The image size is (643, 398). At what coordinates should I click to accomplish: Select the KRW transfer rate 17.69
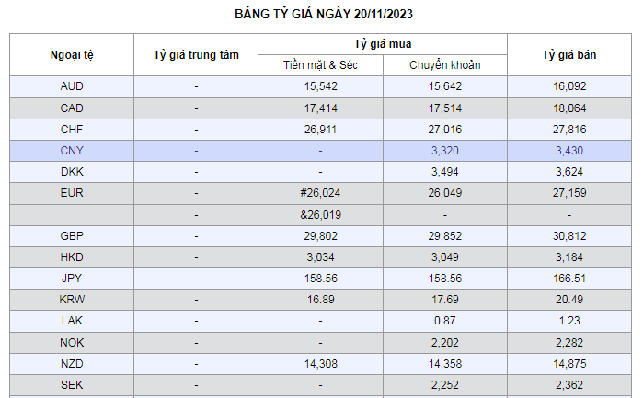tap(444, 301)
